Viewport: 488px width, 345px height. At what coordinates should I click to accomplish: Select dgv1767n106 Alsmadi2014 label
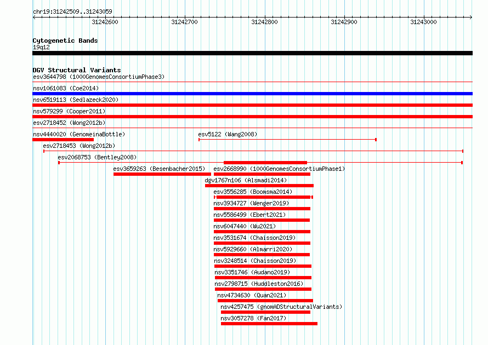(x=246, y=180)
